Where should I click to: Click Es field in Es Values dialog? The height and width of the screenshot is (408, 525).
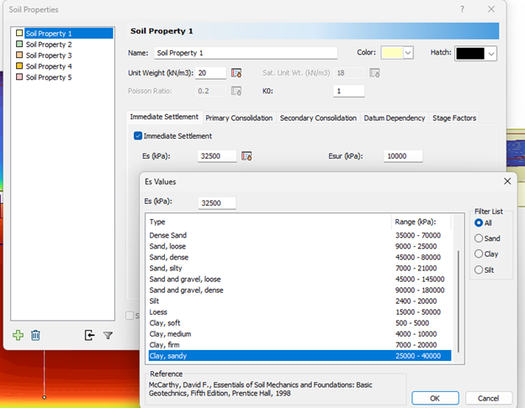pos(217,203)
